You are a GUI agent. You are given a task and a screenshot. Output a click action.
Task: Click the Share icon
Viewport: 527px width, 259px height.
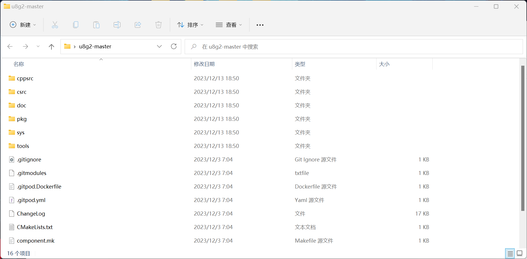tap(138, 25)
